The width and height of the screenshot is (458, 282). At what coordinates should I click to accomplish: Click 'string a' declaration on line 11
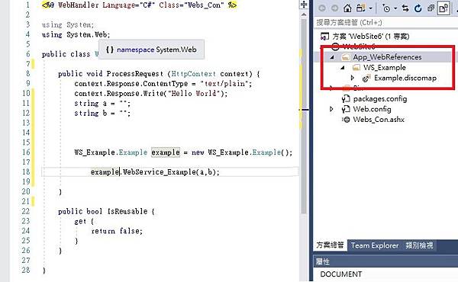coord(91,104)
